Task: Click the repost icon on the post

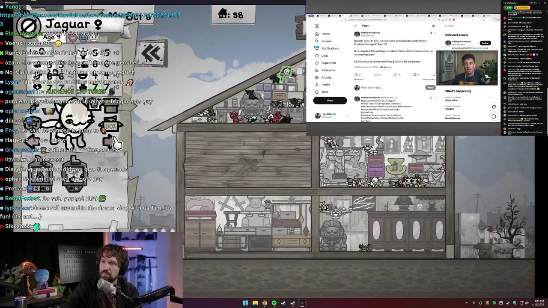Action: (377, 74)
